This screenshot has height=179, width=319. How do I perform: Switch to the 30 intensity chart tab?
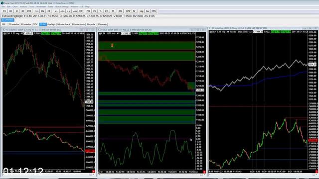102,24
